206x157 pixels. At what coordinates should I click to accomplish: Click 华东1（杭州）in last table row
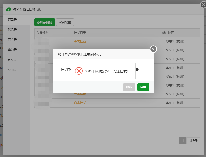[x=175, y=103]
